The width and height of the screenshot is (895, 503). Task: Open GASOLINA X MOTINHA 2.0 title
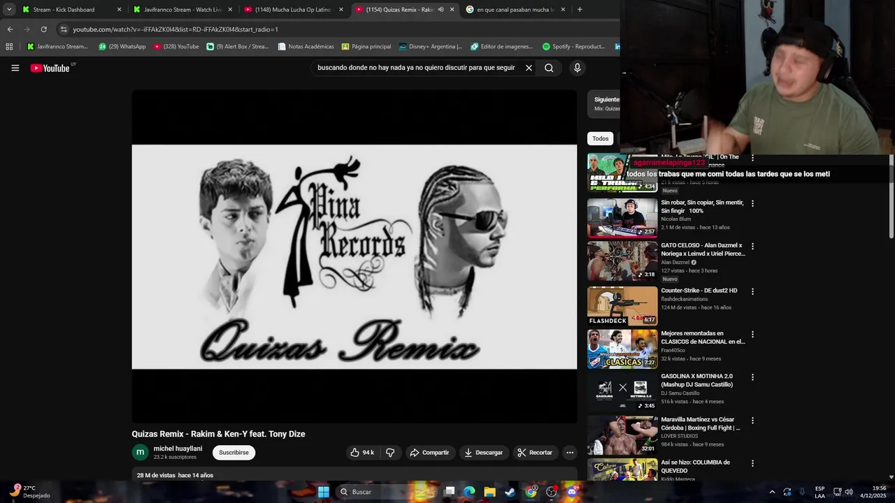pos(697,380)
